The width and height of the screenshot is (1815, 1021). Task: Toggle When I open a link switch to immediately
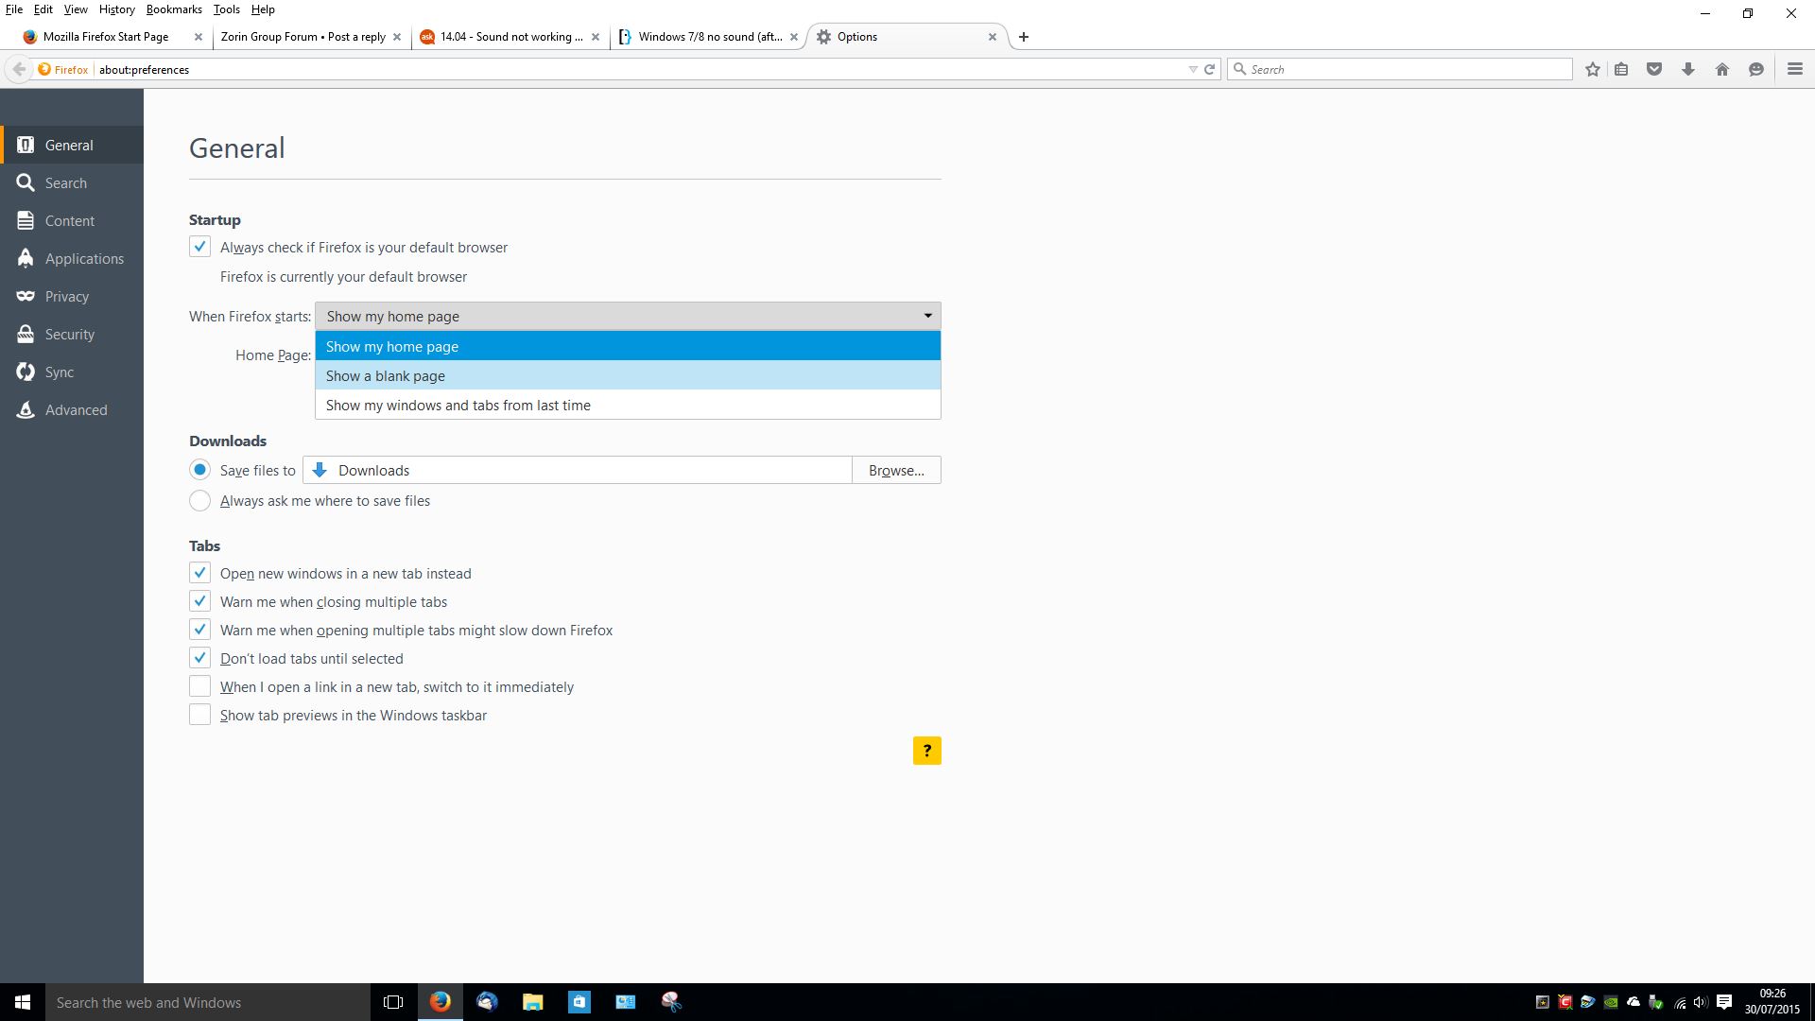199,687
